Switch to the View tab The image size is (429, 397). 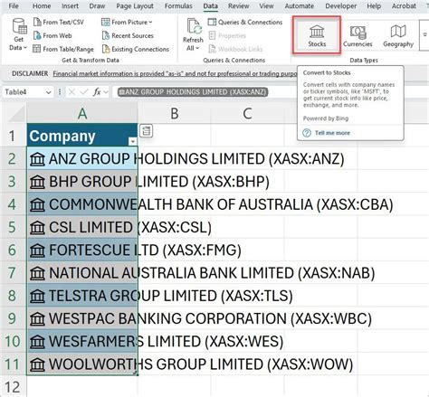tap(266, 5)
